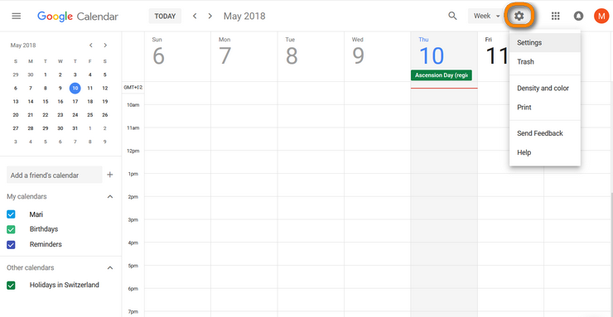
Task: Open the main hamburger menu
Action: pos(17,16)
